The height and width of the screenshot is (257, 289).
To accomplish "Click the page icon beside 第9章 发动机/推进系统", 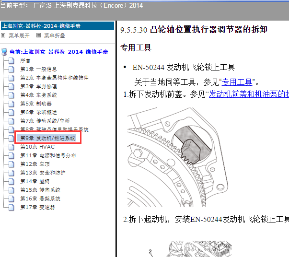I will click(12, 138).
